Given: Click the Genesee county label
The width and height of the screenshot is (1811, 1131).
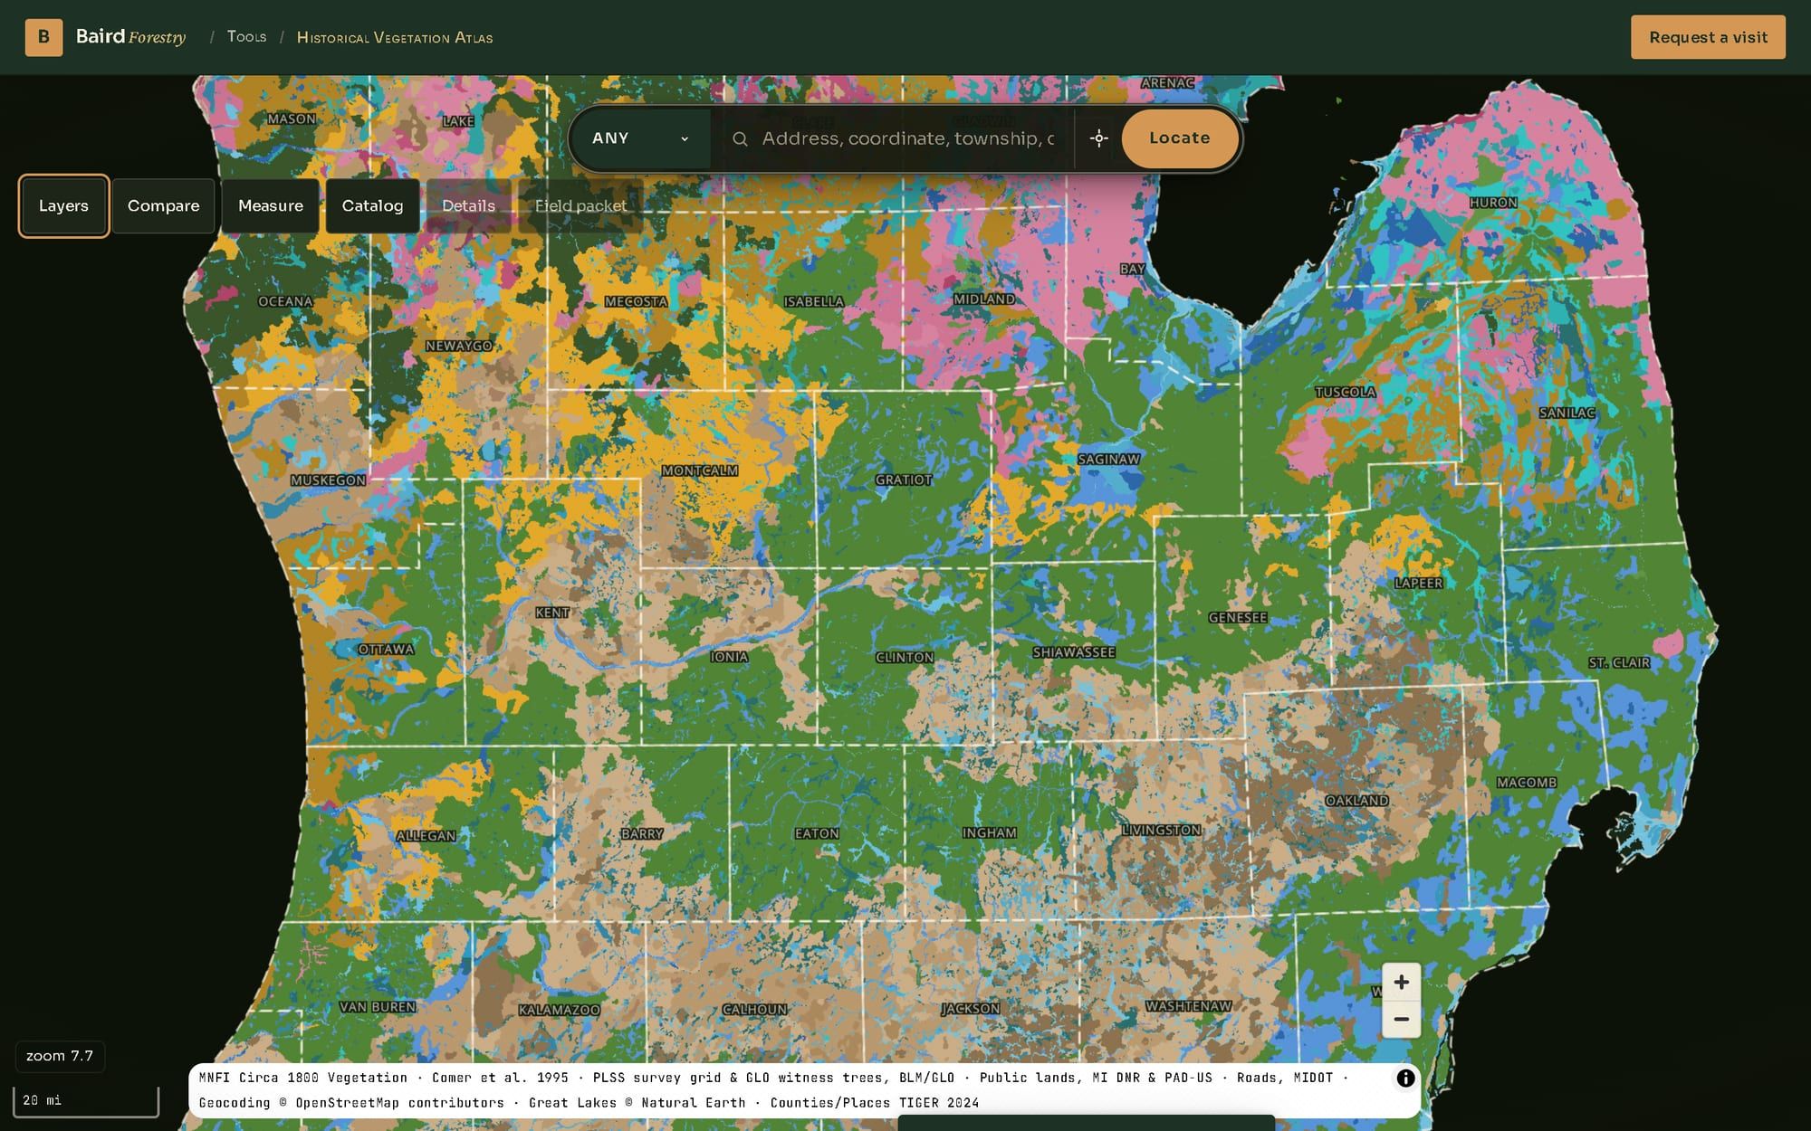Looking at the screenshot, I should tap(1238, 618).
